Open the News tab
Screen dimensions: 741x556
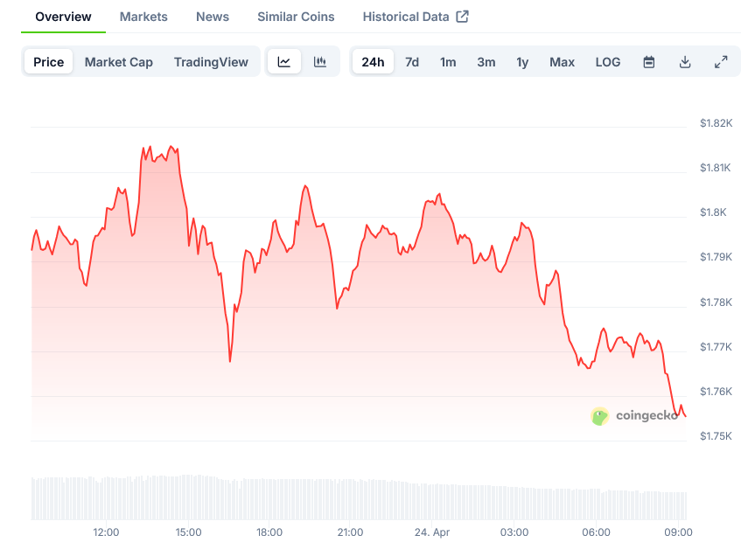(213, 17)
